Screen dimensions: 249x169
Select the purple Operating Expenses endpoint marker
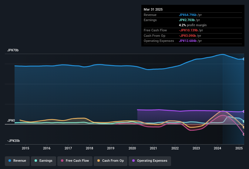pyautogui.click(x=244, y=111)
